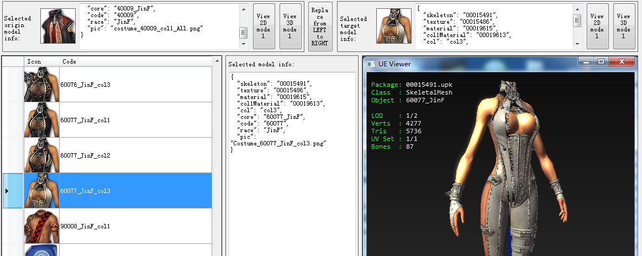Select the 60076_JinF_col3 code cell
Image resolution: width=642 pixels, height=256 pixels.
(135, 85)
